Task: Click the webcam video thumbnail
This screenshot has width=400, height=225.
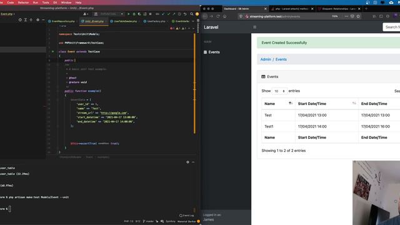Action: tap(376, 192)
